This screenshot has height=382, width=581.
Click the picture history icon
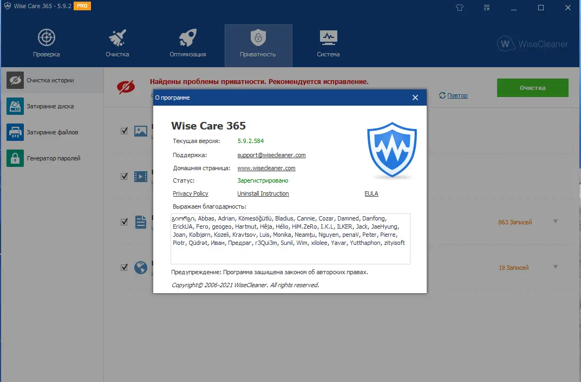coord(141,131)
